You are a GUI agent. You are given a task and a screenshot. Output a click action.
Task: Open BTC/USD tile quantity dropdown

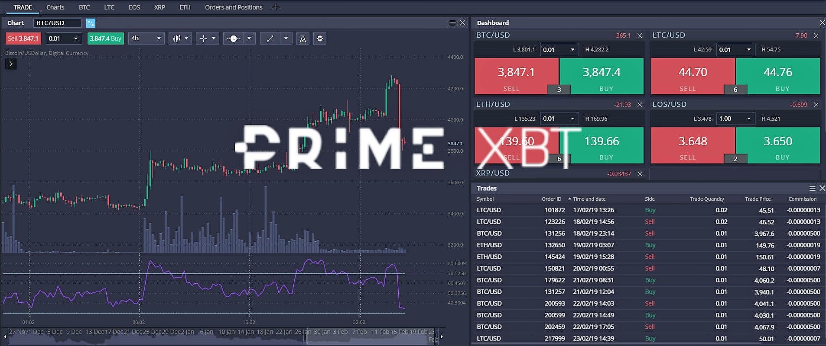pos(559,50)
